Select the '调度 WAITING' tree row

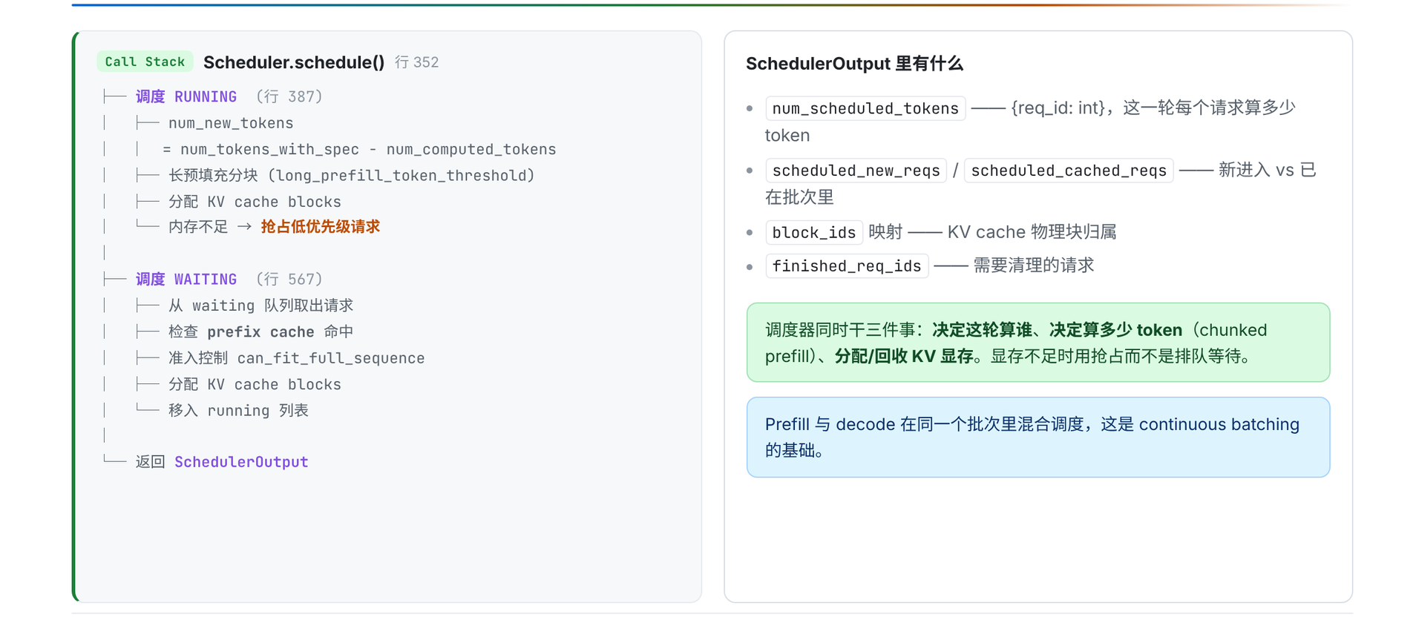(186, 279)
